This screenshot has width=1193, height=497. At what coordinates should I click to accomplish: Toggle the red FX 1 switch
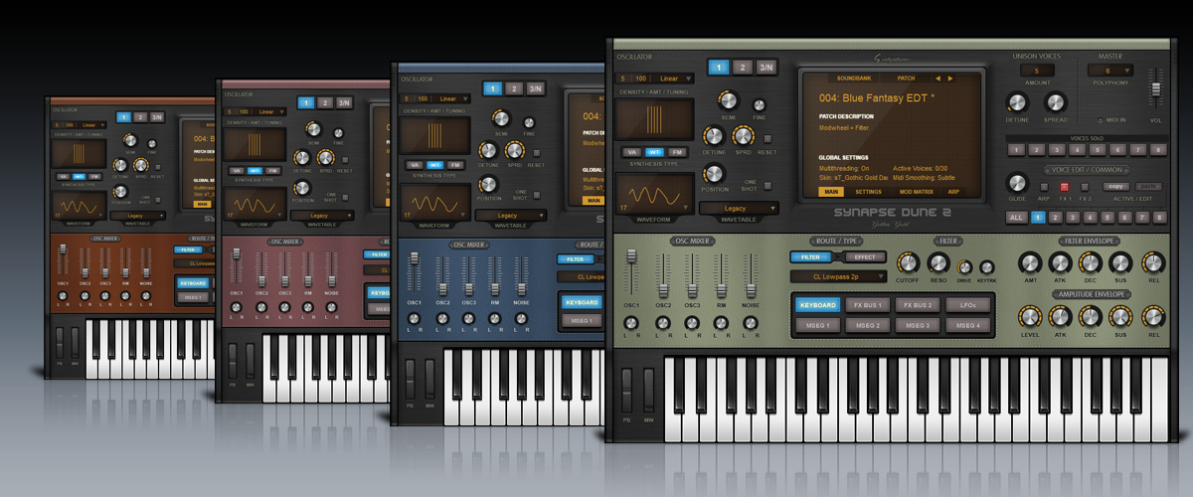[x=1064, y=186]
